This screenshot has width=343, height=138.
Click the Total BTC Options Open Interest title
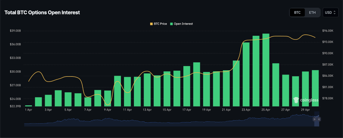click(x=42, y=12)
